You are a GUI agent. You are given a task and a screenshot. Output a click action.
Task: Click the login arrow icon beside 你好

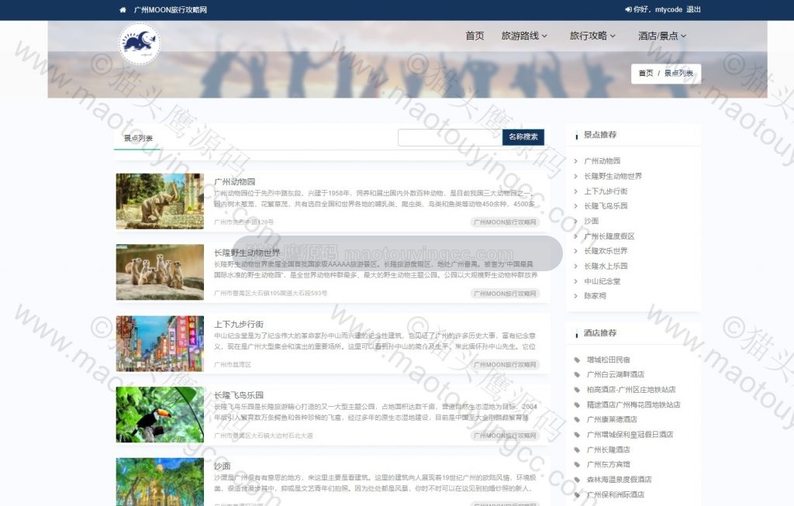[x=628, y=9]
